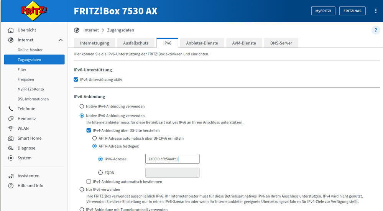Switch to the Ausfallschutz tab
Screen dimensions: 383x211
(x=136, y=43)
